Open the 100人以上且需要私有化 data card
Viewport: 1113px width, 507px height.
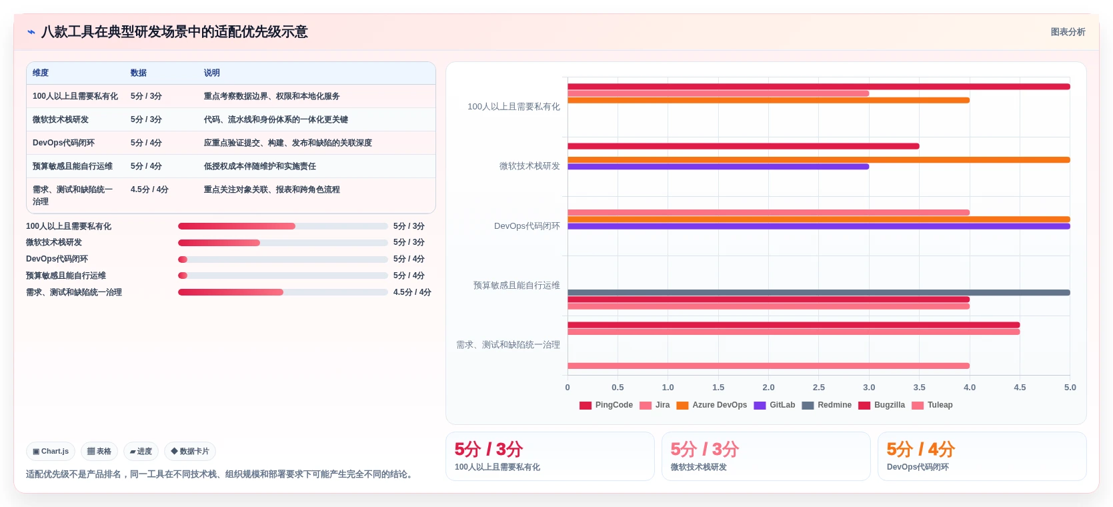pyautogui.click(x=550, y=456)
